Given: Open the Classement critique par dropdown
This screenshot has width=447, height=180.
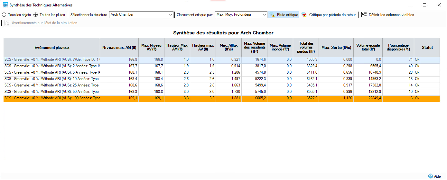Looking at the screenshot, I should (x=241, y=14).
